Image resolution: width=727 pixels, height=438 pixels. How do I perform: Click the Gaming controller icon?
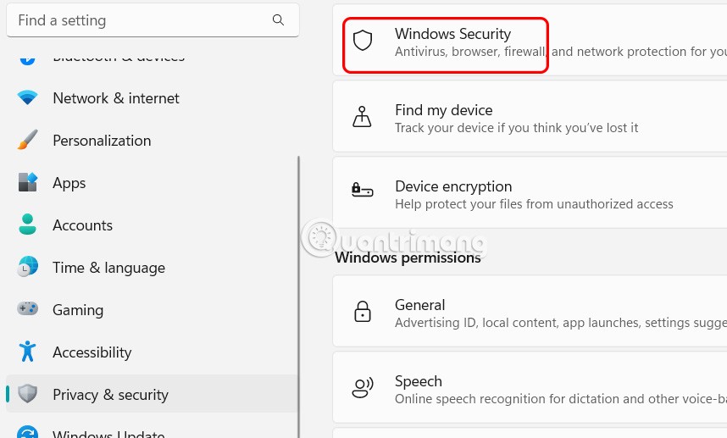tap(28, 310)
